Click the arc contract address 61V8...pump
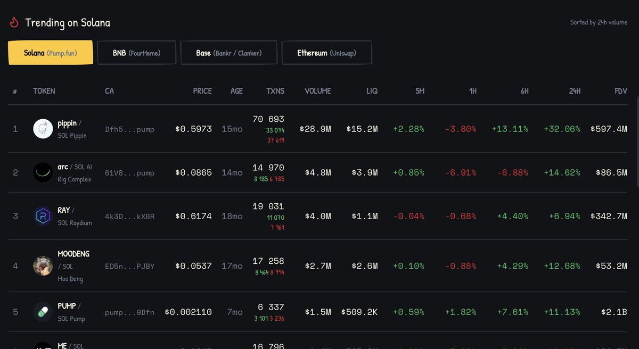The height and width of the screenshot is (349, 639). coord(130,172)
